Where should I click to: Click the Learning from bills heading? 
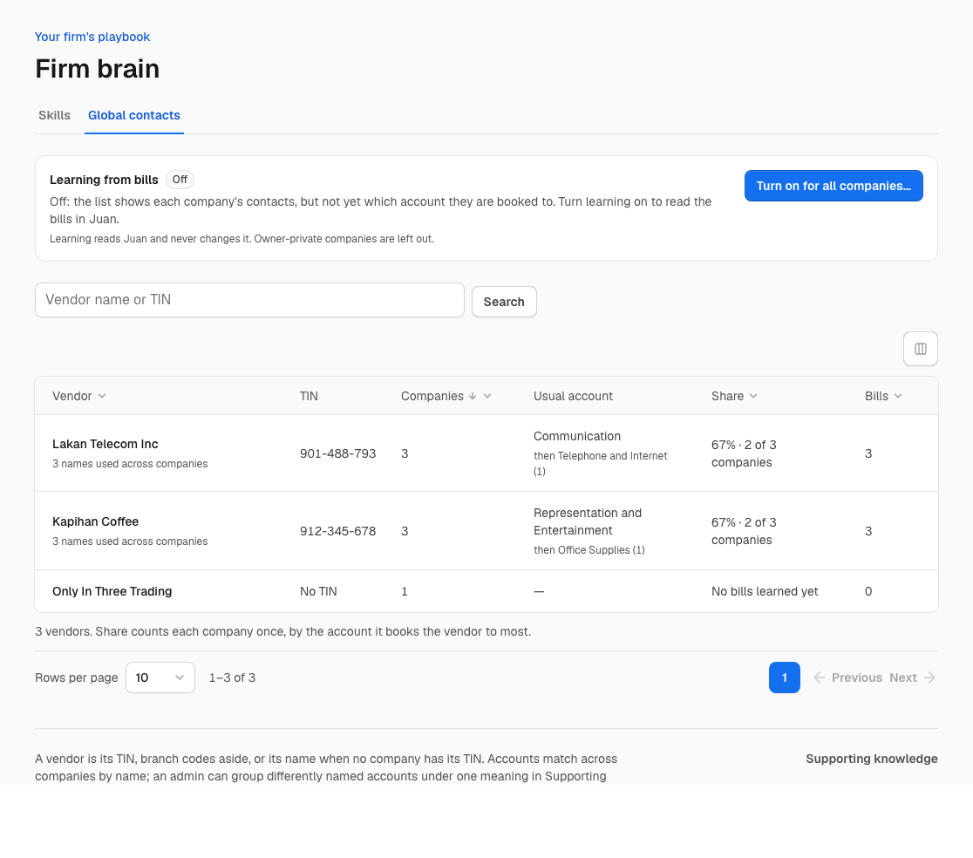tap(105, 180)
